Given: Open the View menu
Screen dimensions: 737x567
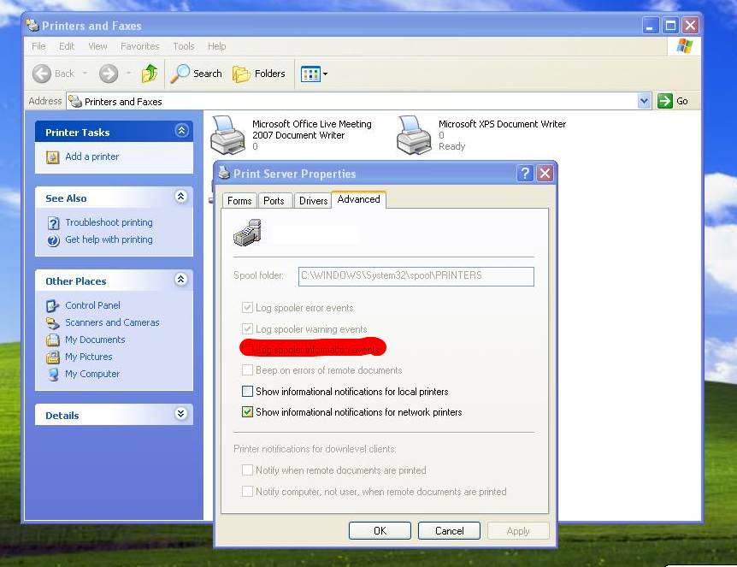Looking at the screenshot, I should tap(97, 46).
